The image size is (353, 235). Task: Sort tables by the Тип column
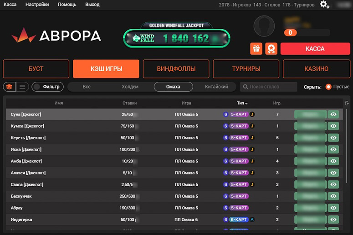(x=242, y=103)
